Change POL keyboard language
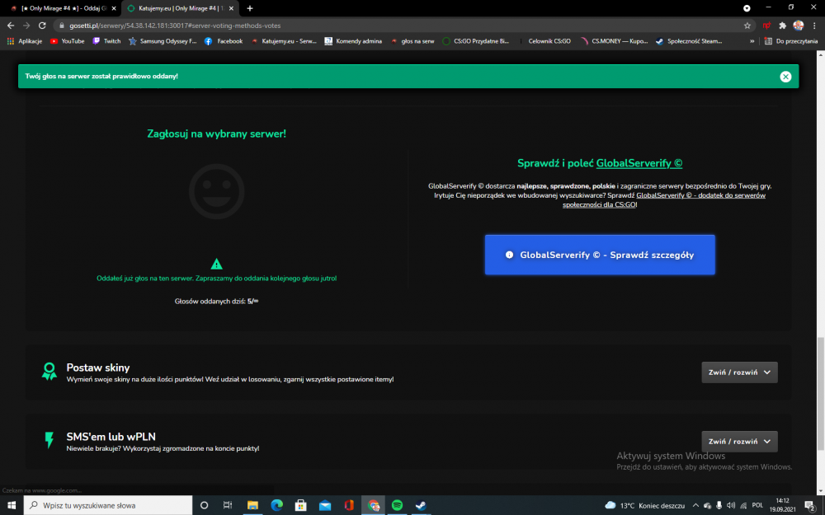Image resolution: width=825 pixels, height=515 pixels. (x=757, y=505)
